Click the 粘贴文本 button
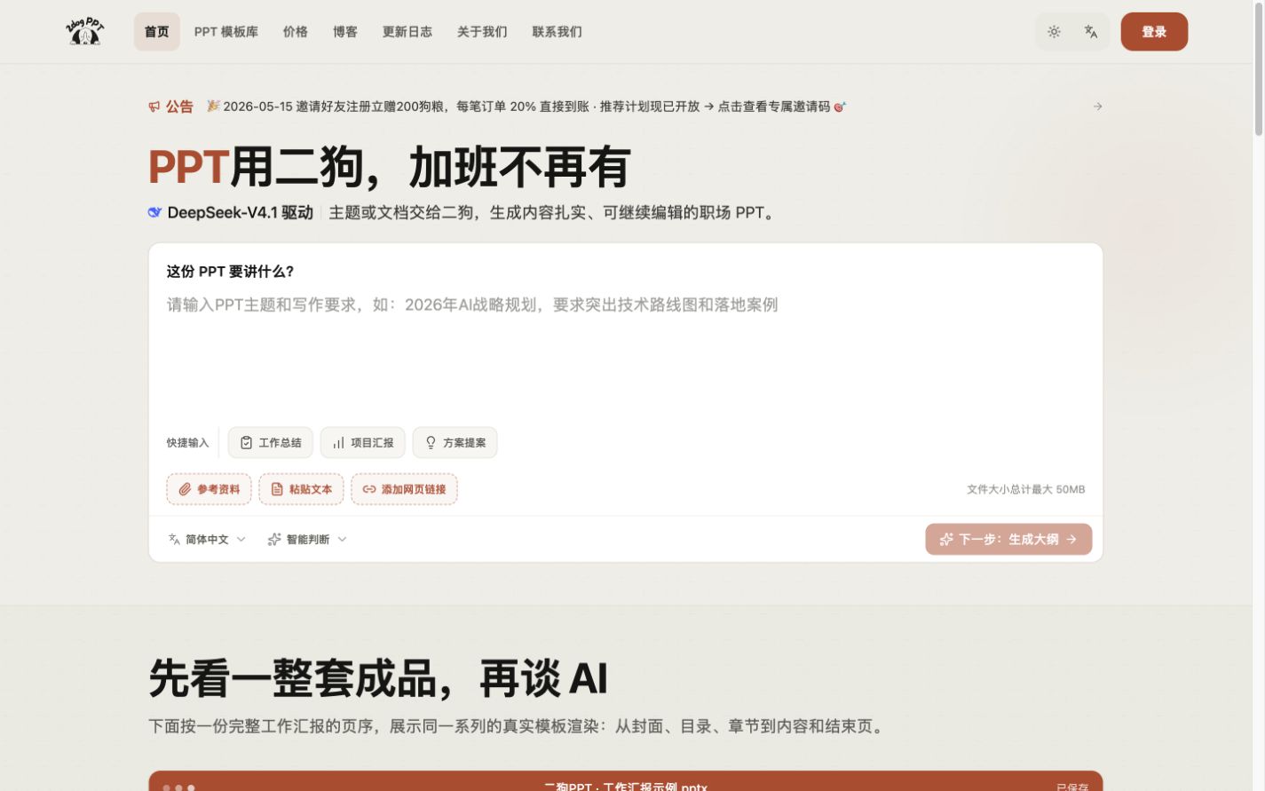Screen dimensions: 1265x791 (x=302, y=489)
